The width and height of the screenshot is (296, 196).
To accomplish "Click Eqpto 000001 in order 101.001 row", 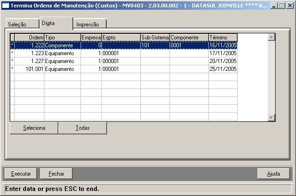I will [121, 69].
